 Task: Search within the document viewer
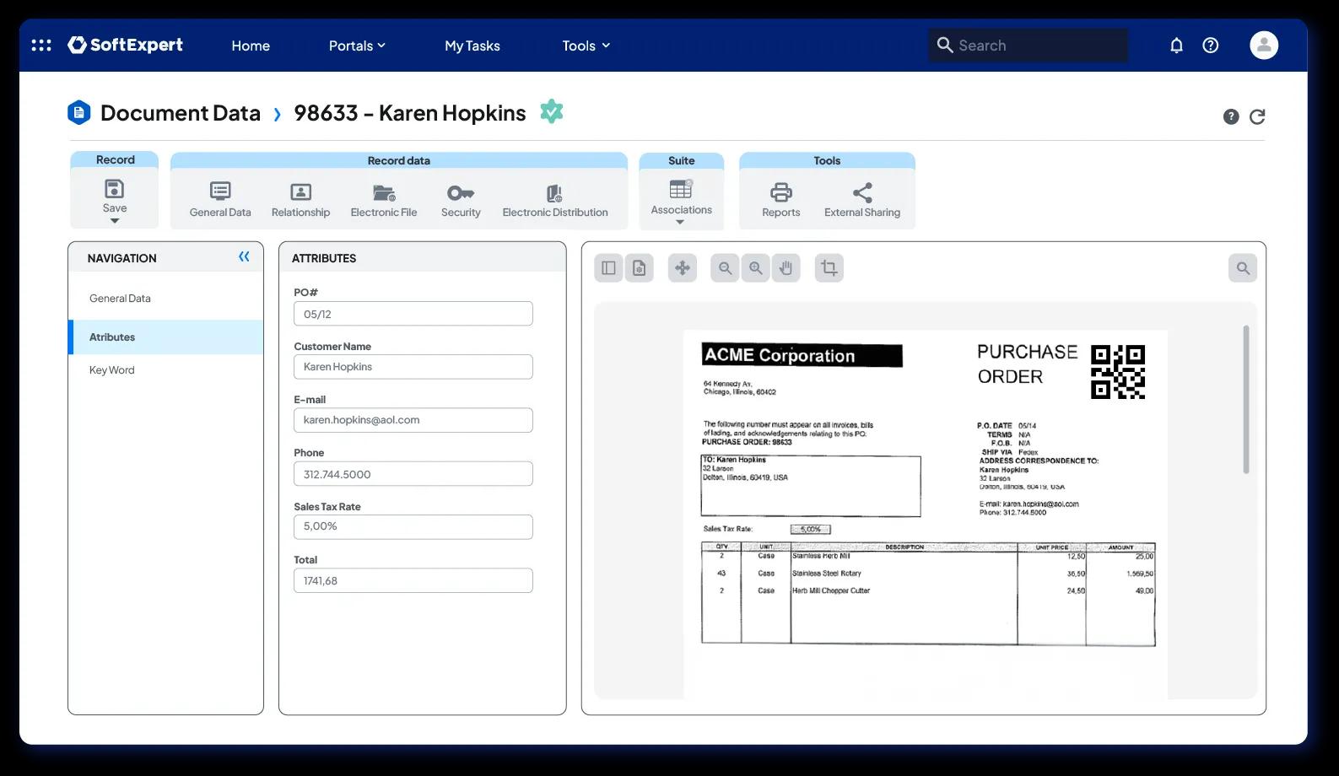[x=1243, y=268]
